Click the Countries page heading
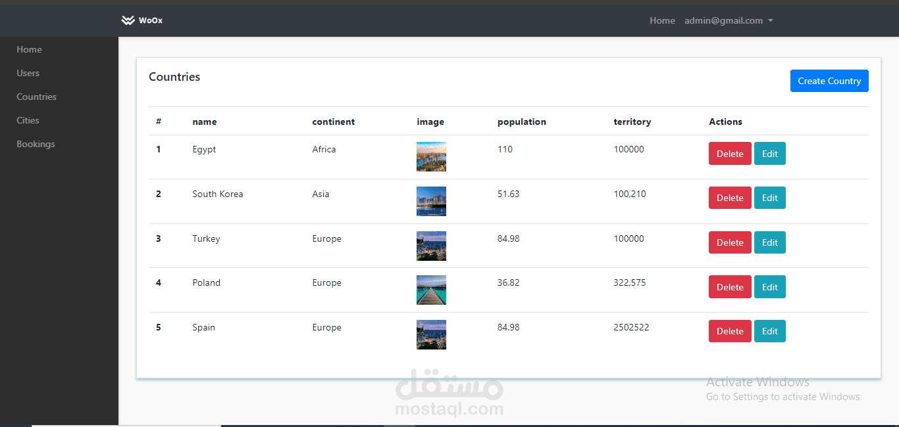Screen dimensions: 899x427 174,77
